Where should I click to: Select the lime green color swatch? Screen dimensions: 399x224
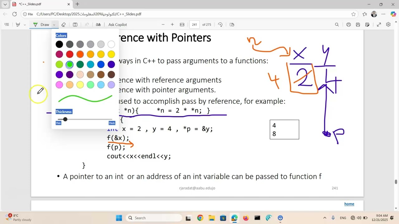(59, 64)
